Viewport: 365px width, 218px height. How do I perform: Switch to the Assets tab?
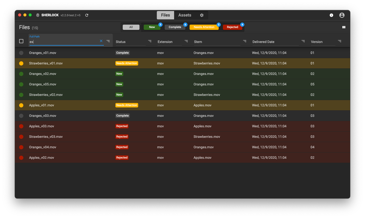click(x=185, y=15)
